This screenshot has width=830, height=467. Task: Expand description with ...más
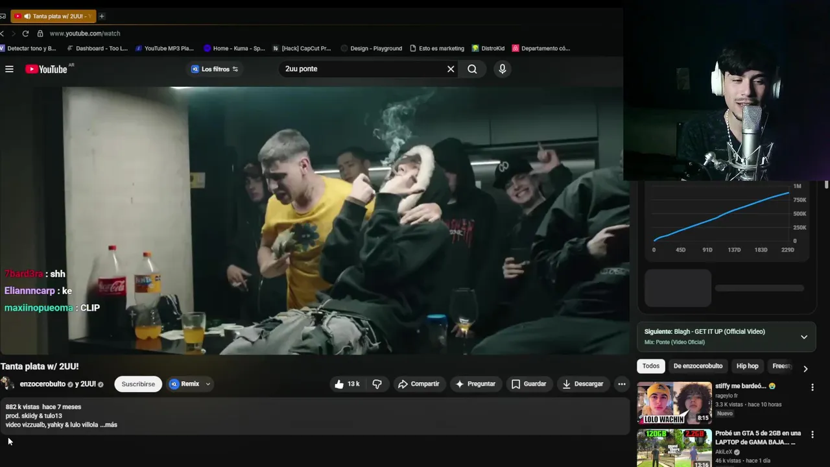[109, 425]
